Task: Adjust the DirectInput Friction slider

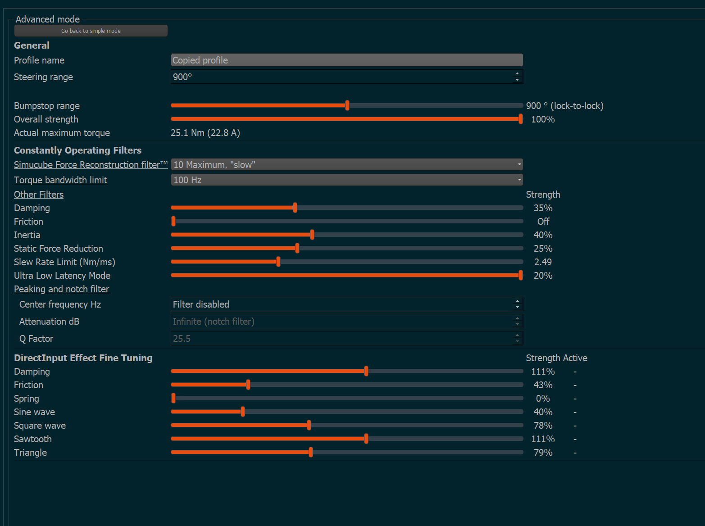Action: [x=347, y=385]
